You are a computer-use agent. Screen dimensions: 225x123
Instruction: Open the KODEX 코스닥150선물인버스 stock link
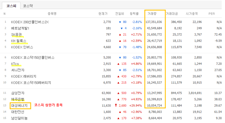point(33,58)
